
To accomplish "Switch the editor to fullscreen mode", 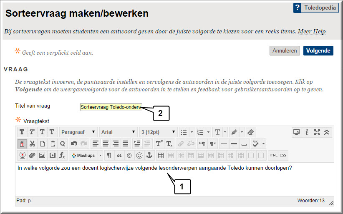I will click(317, 132).
